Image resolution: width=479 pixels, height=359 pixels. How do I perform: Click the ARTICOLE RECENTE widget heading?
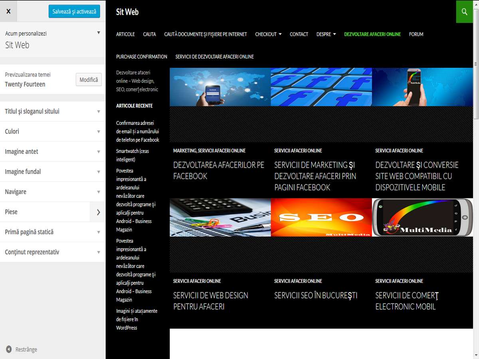135,106
